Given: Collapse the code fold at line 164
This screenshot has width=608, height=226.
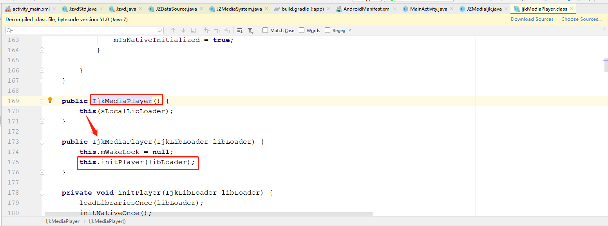Looking at the screenshot, I should pyautogui.click(x=42, y=50).
